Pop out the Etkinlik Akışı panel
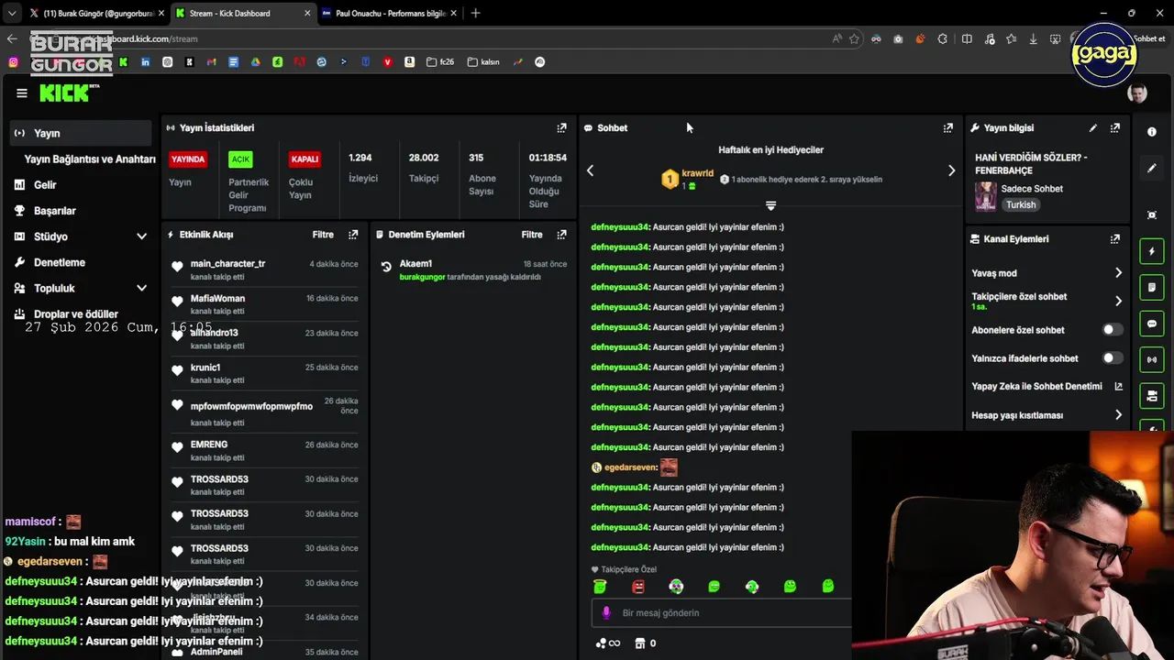The height and width of the screenshot is (660, 1174). pos(353,235)
